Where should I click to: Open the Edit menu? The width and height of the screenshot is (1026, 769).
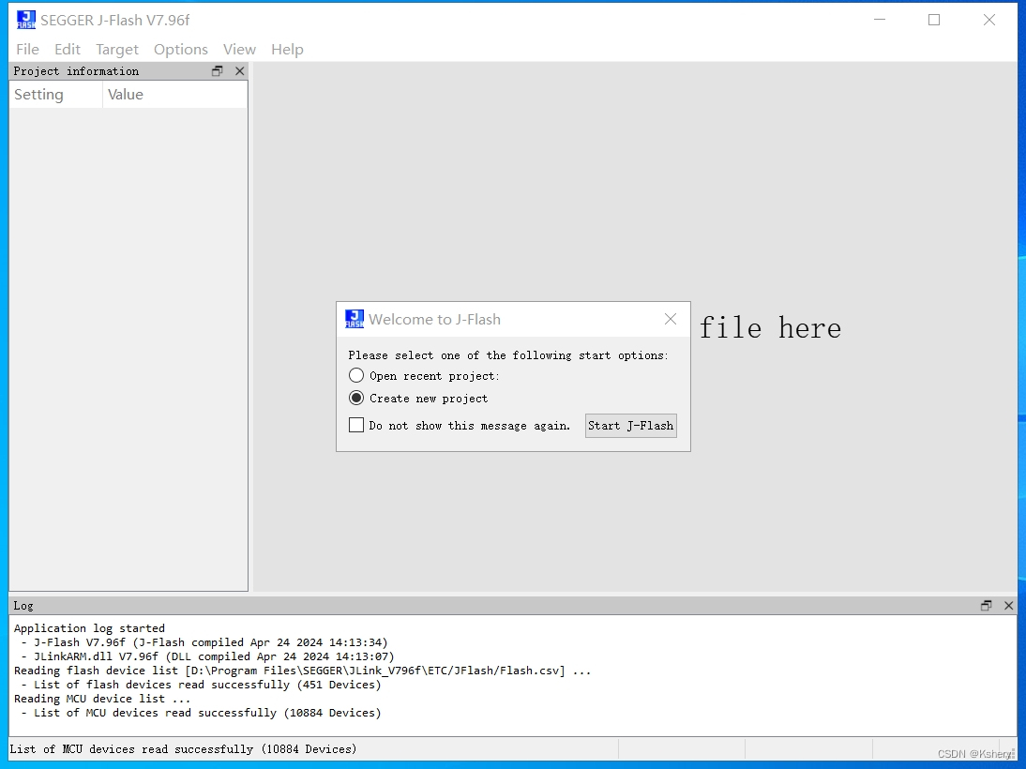(68, 49)
